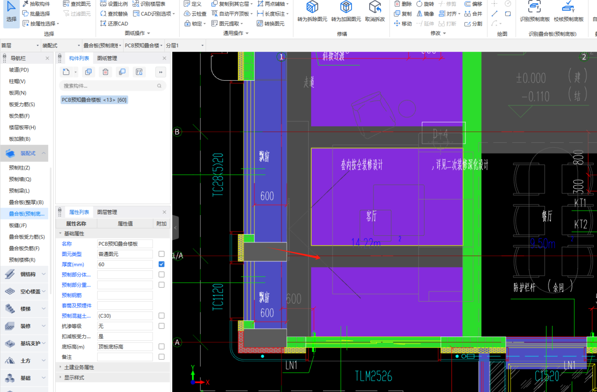The image size is (597, 392).
Task: Expand the 土建业务属性 section
Action: point(79,367)
